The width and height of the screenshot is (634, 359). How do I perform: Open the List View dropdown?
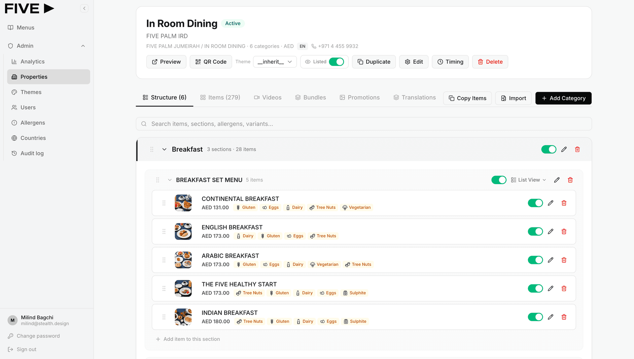coord(528,180)
